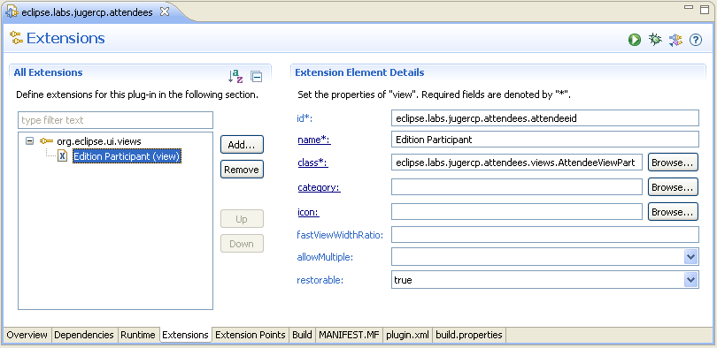Close the eclipse.labs.jugercp.attendees editor tab
The width and height of the screenshot is (717, 348).
(x=164, y=12)
